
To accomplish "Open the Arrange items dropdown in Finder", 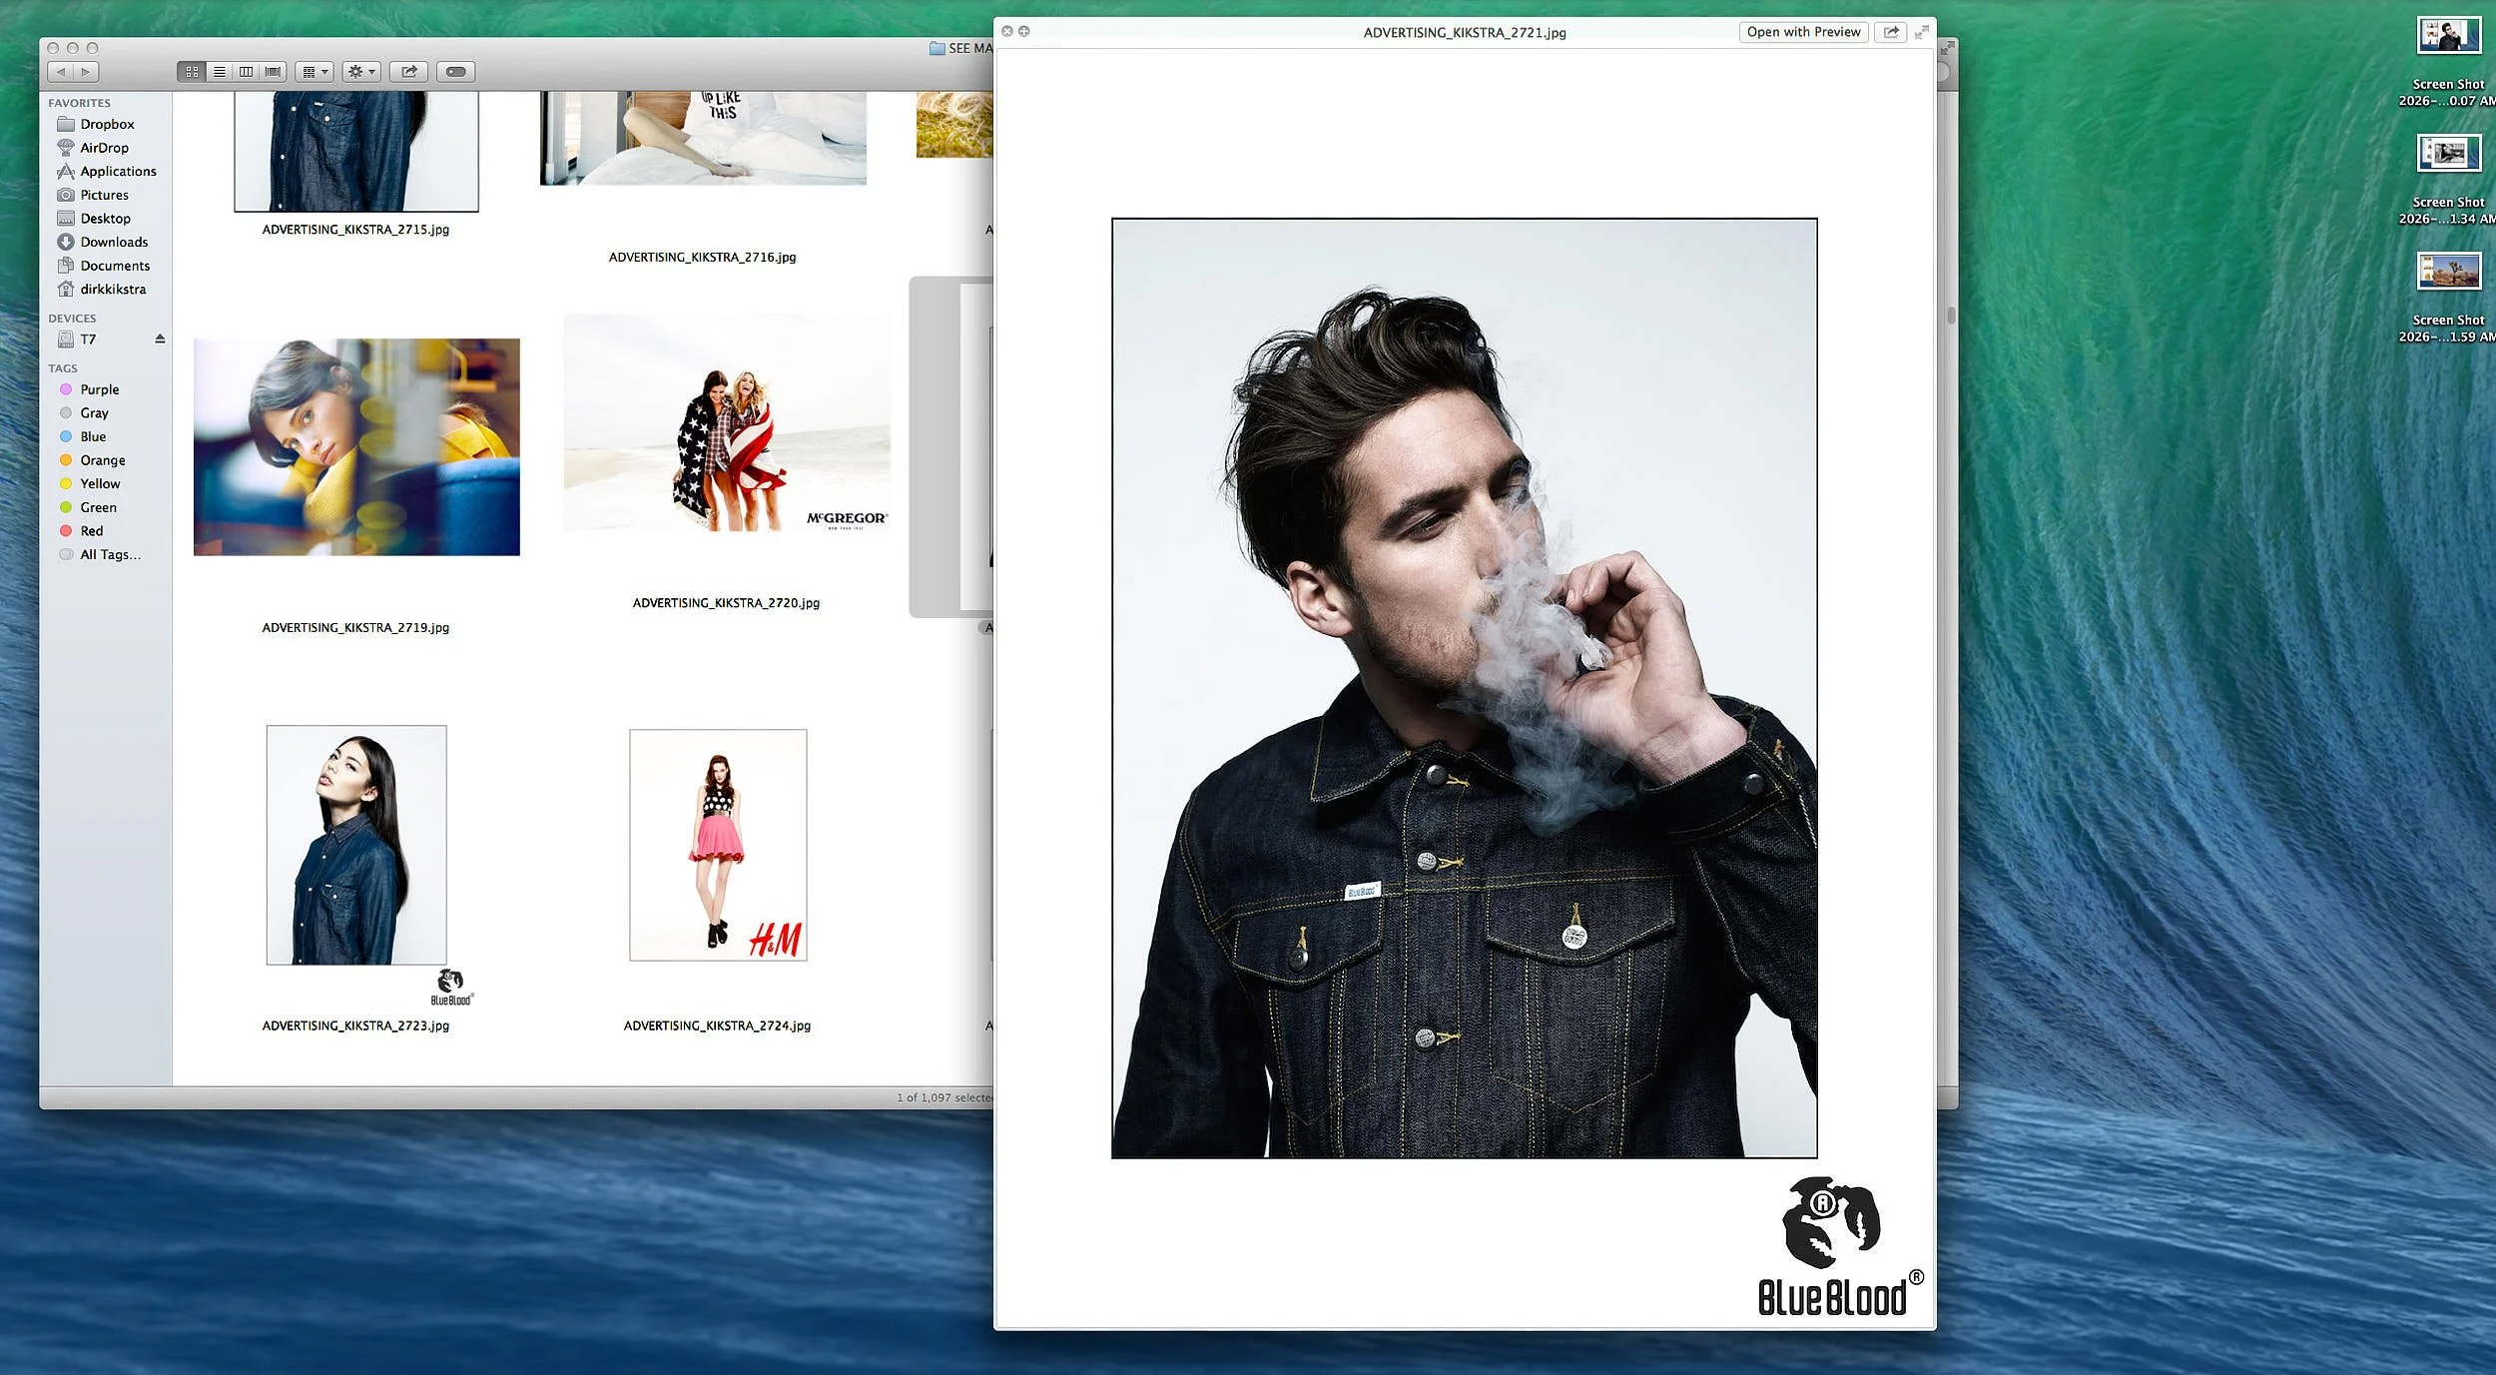I will coord(314,72).
